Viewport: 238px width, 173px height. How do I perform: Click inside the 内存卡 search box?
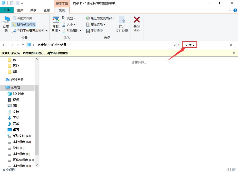(x=201, y=45)
